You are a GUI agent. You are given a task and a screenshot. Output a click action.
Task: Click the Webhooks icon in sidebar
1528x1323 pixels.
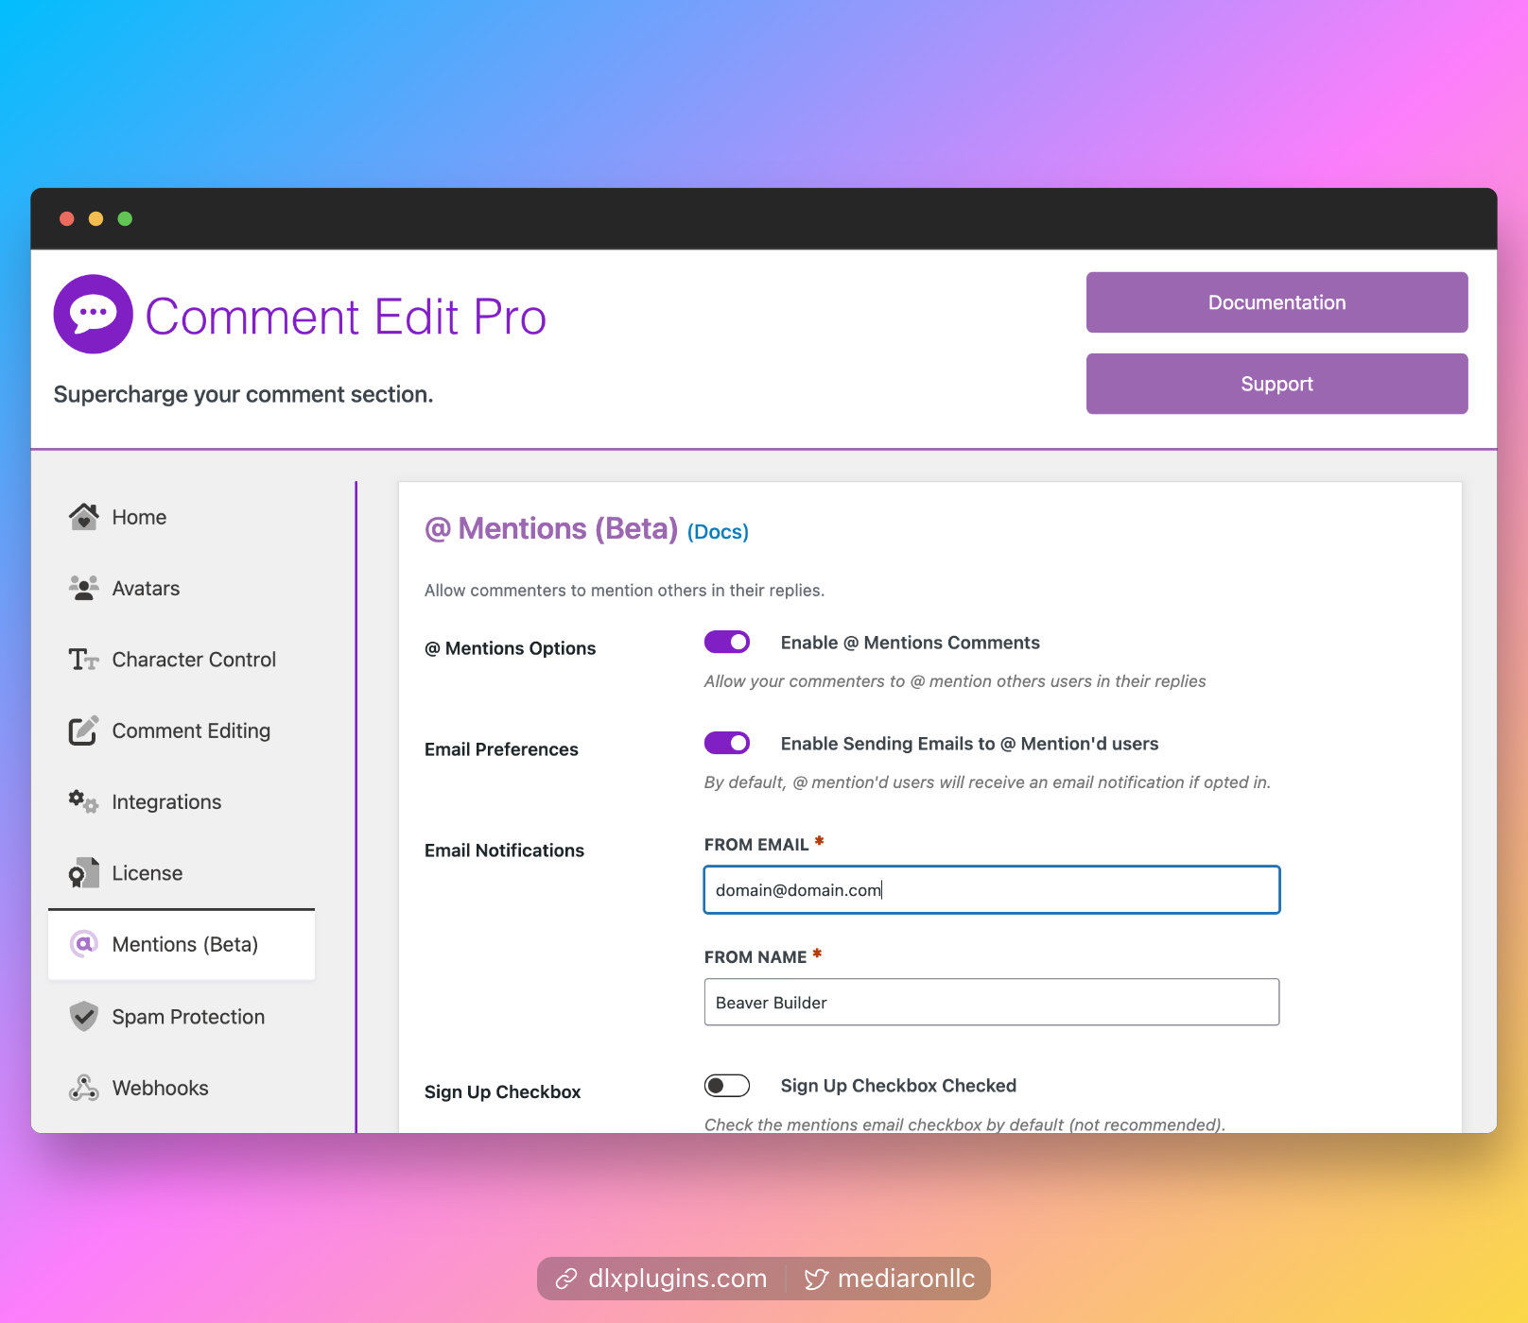coord(83,1089)
